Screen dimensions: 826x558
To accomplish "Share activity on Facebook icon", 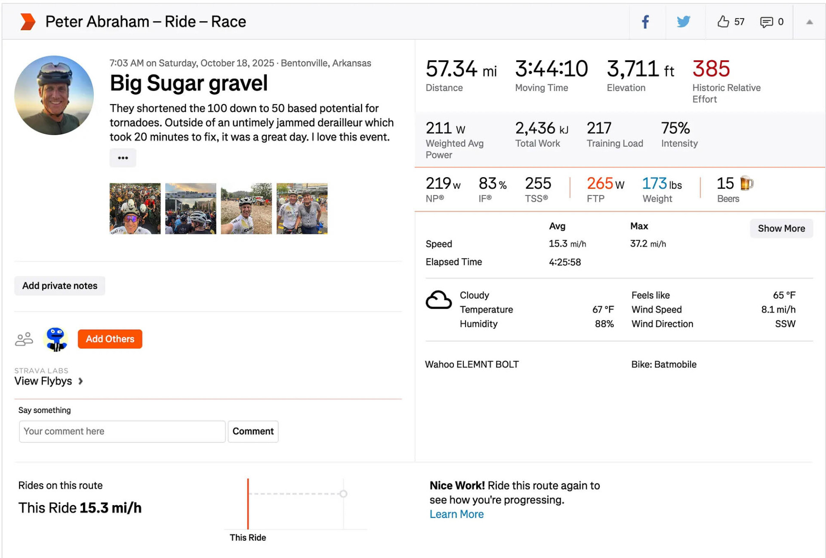I will (x=645, y=22).
